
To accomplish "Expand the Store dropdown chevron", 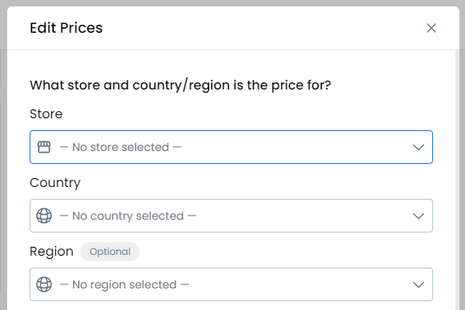I will 419,147.
